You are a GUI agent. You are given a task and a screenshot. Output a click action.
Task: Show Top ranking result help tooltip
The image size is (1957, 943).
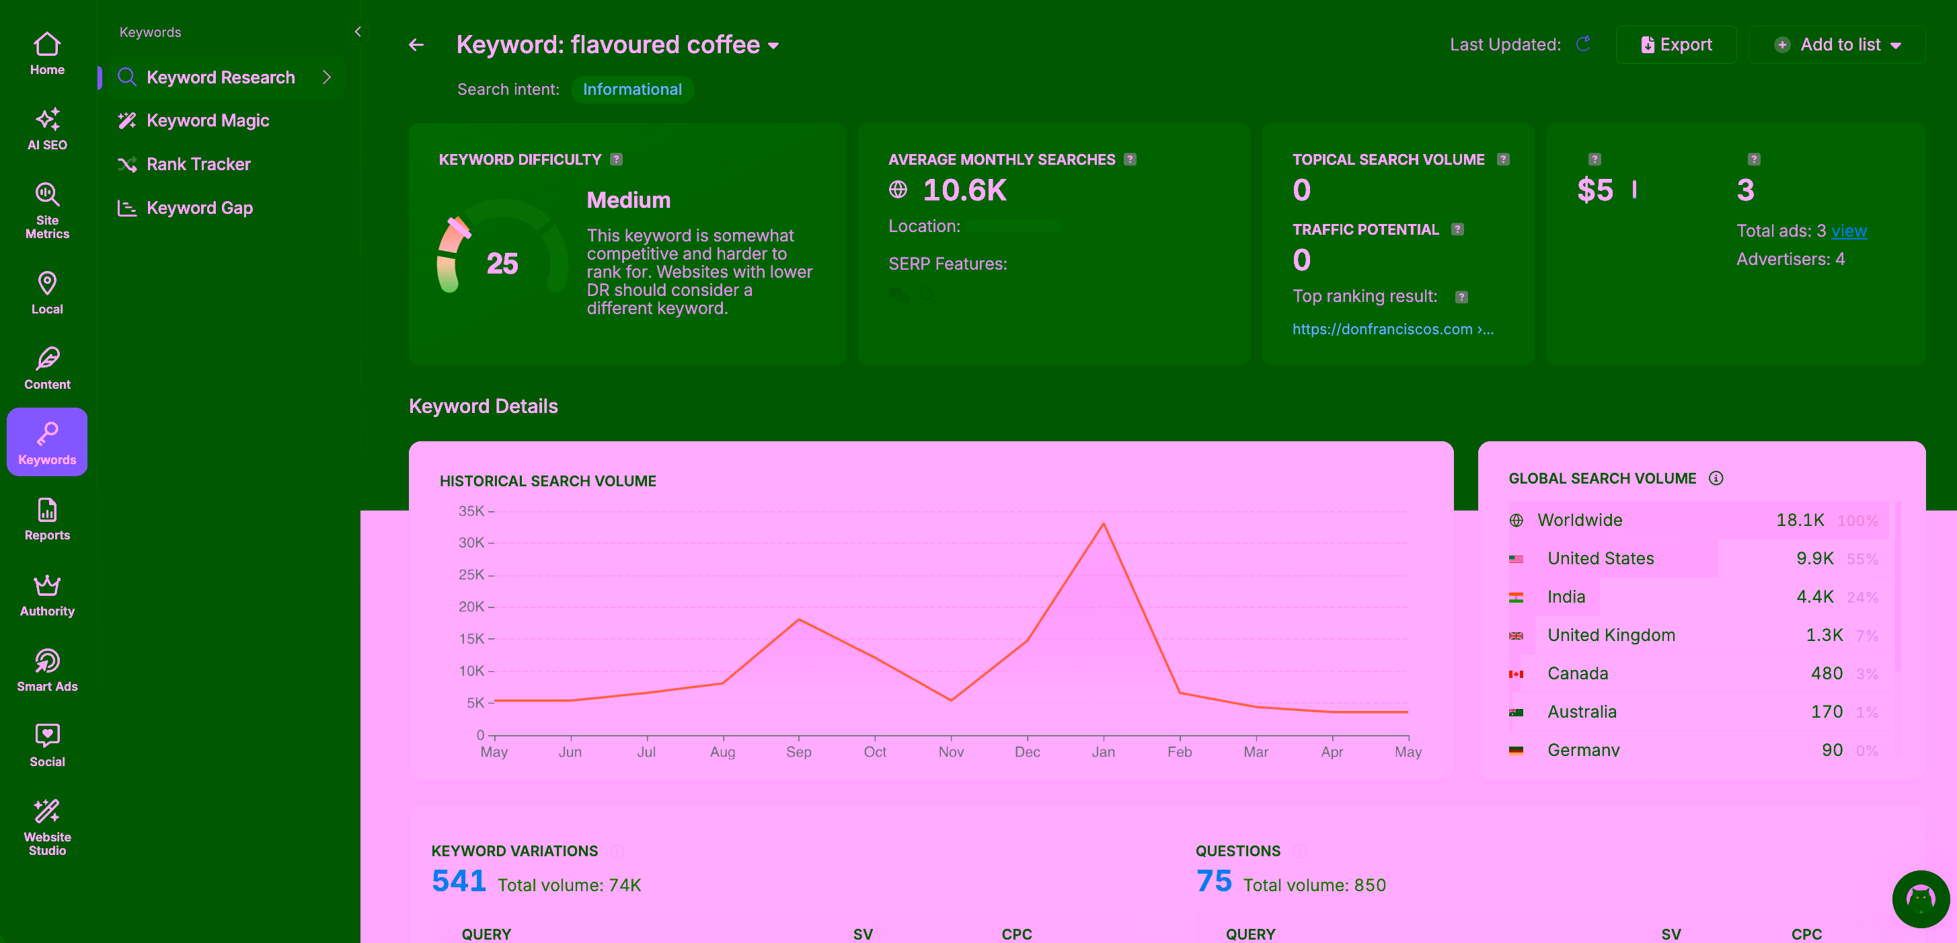(x=1461, y=297)
